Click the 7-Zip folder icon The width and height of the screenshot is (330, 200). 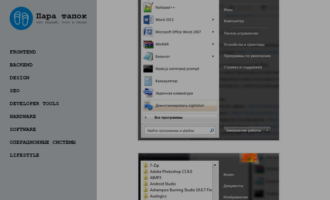(145, 165)
